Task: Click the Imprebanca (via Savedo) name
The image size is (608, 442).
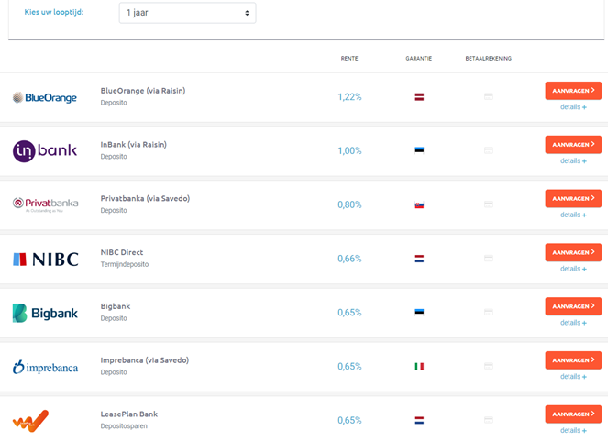Action: click(x=145, y=360)
